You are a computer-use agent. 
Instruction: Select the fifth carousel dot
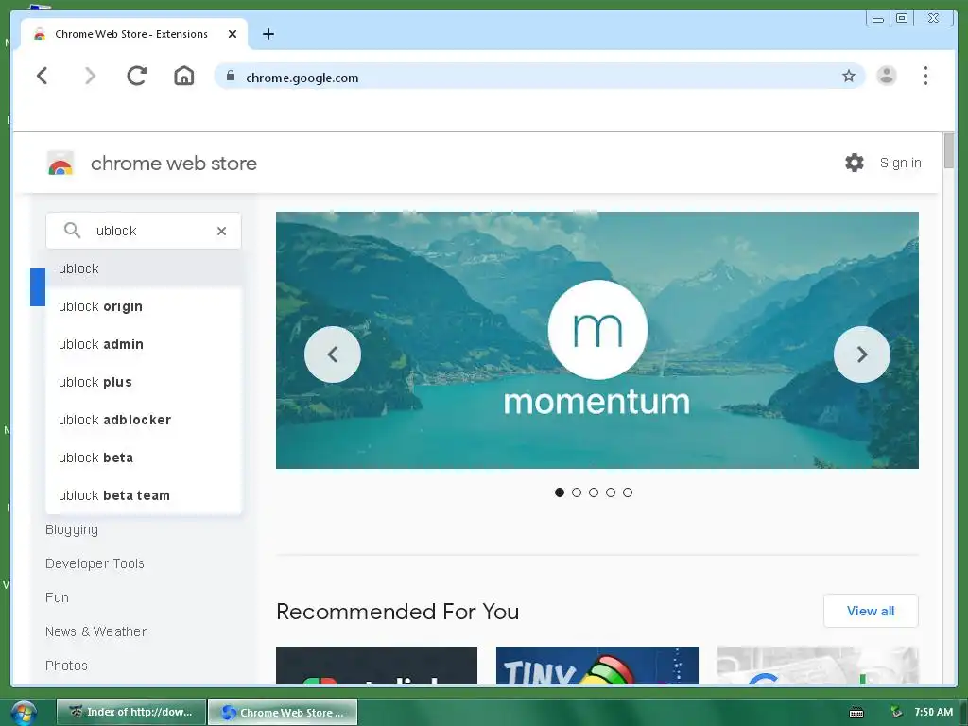coord(628,493)
